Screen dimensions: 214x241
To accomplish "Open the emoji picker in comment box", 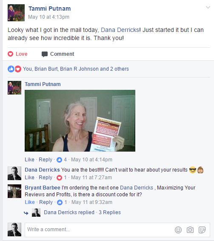I will [x=178, y=230].
